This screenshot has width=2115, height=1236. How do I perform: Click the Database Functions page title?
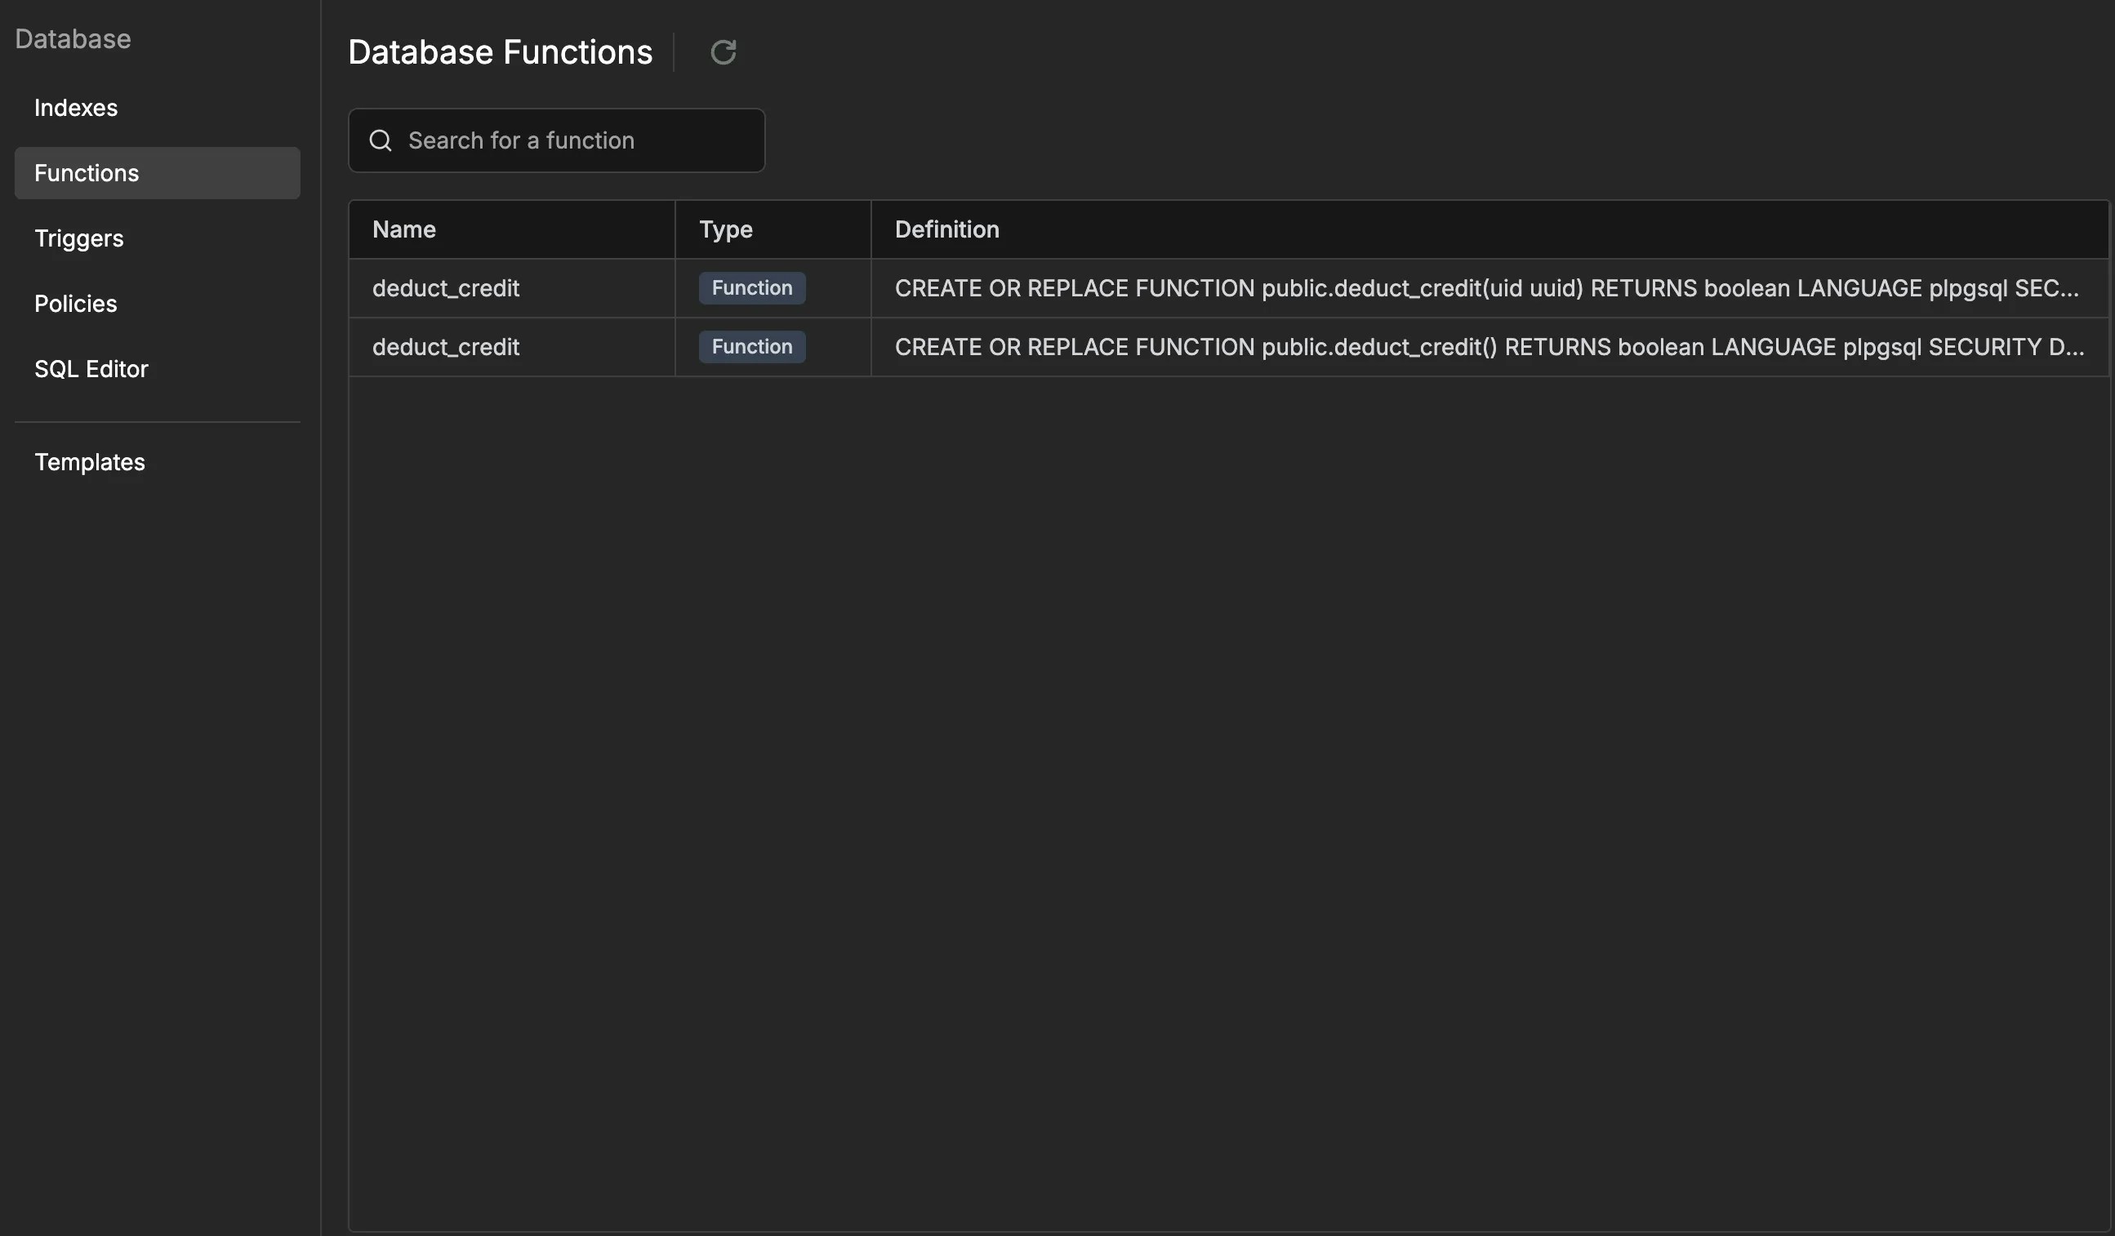pyautogui.click(x=501, y=51)
